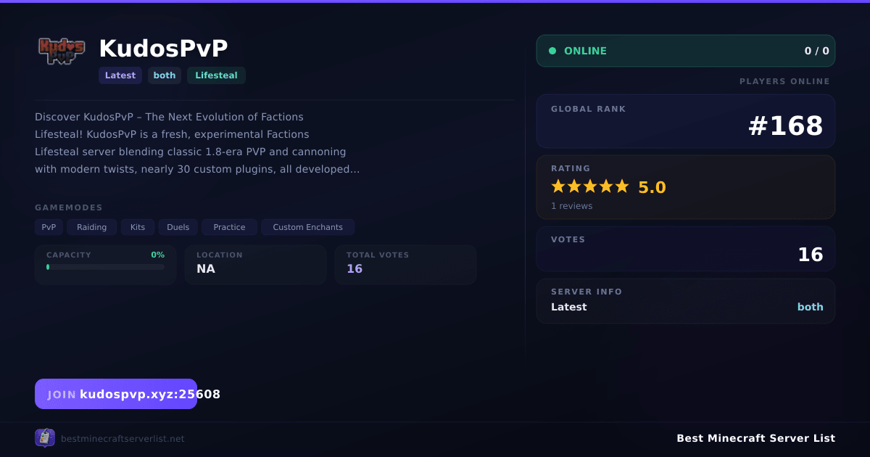Click the GLOBAL RANK label
The height and width of the screenshot is (457, 870).
point(589,109)
